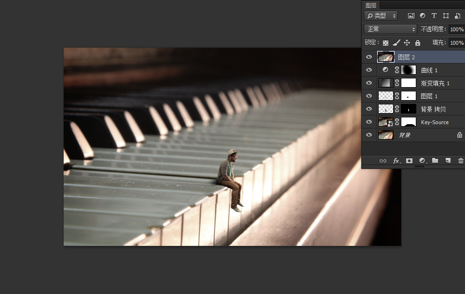Click the pixel layer filter icon
The width and height of the screenshot is (465, 294).
411,16
